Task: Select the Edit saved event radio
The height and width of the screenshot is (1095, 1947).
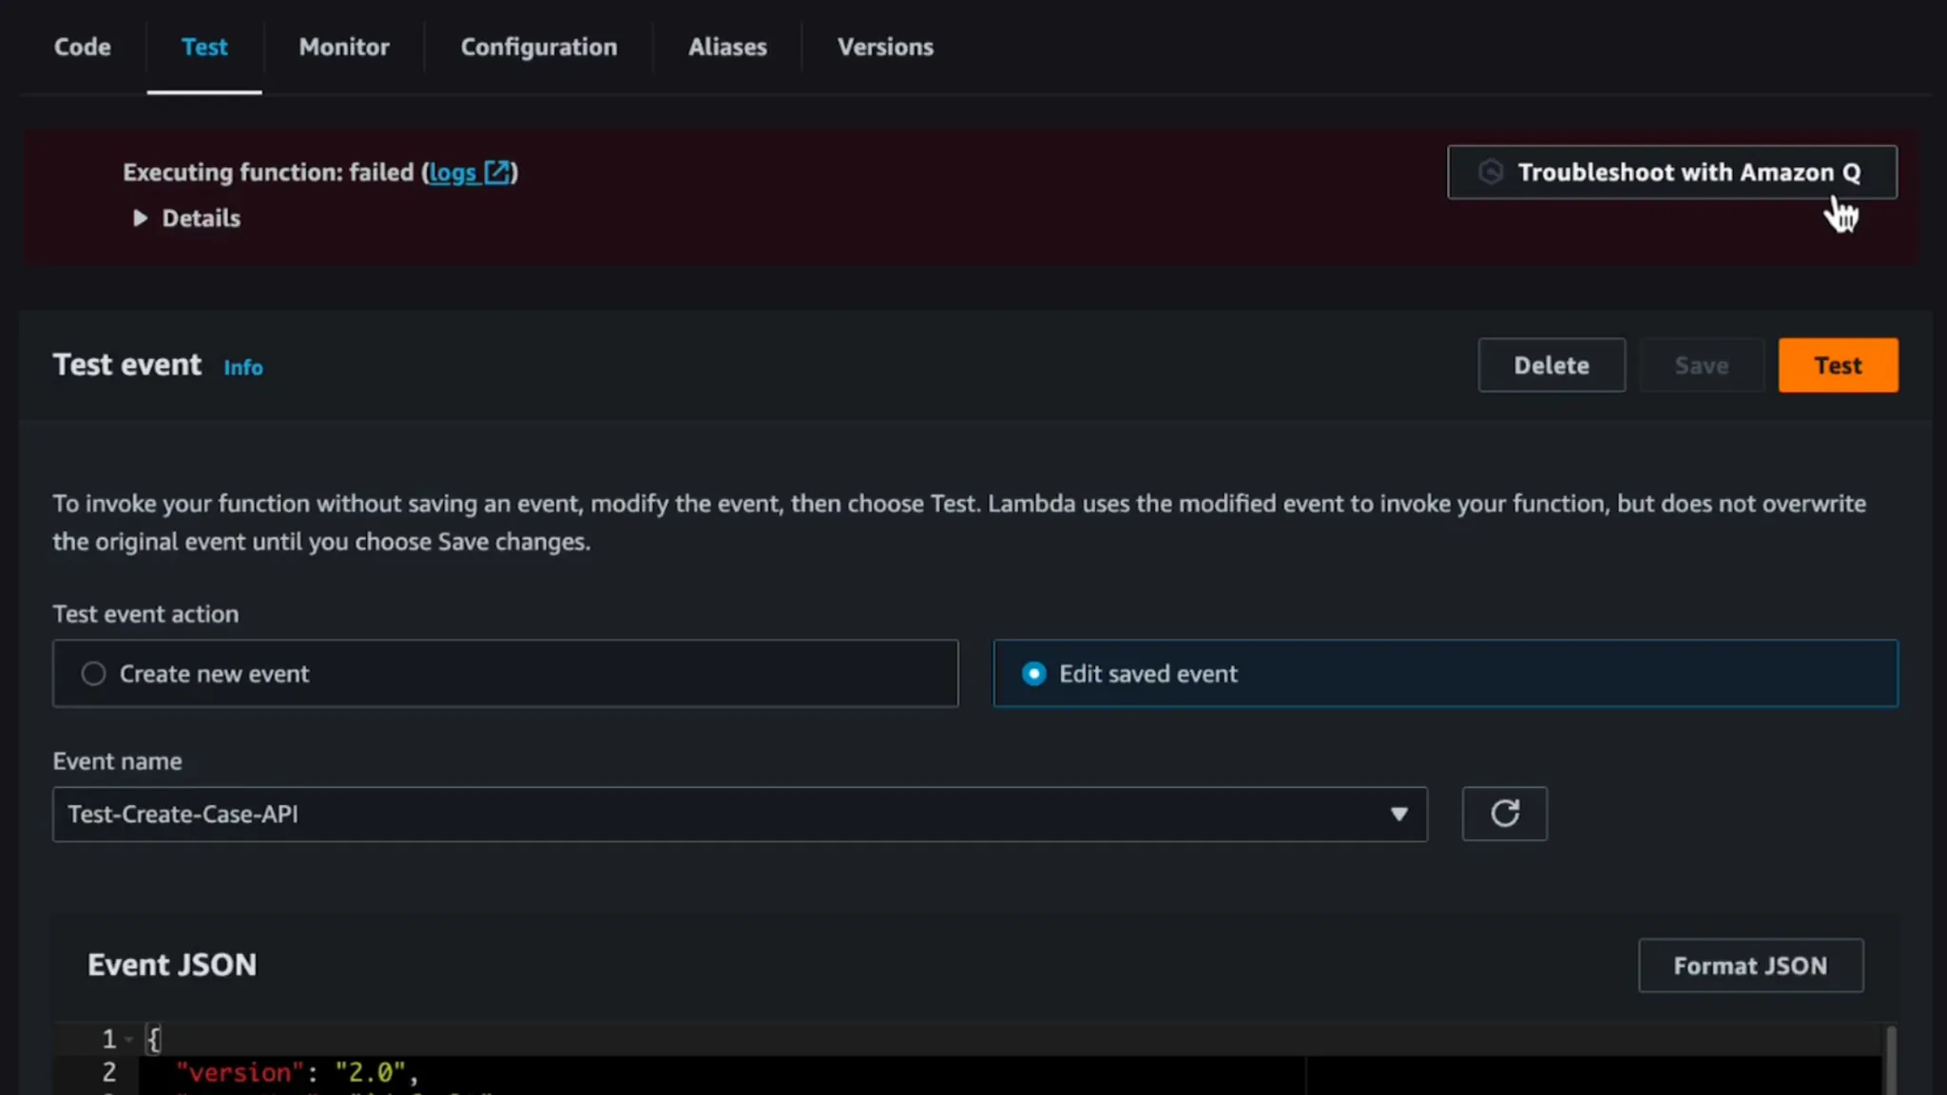Action: 1033,674
